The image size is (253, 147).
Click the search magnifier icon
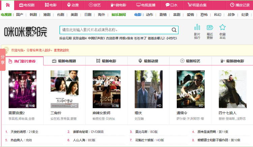[x=174, y=30]
